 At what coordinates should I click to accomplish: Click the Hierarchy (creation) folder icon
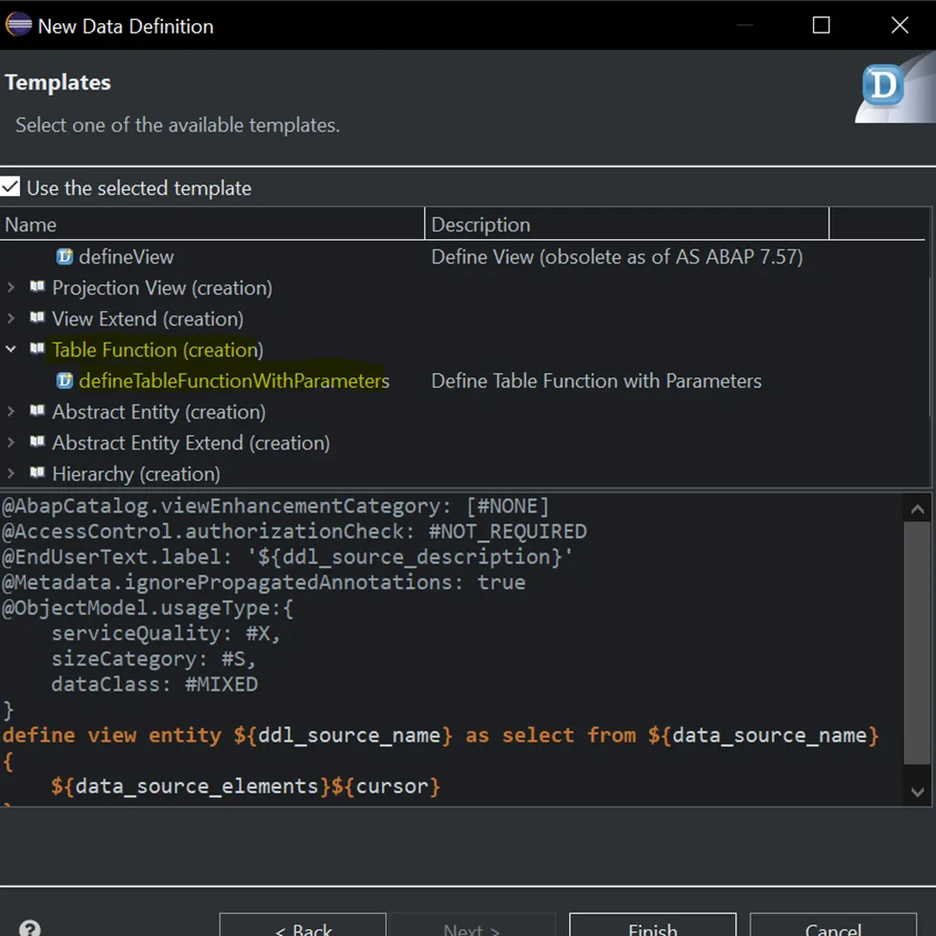38,473
